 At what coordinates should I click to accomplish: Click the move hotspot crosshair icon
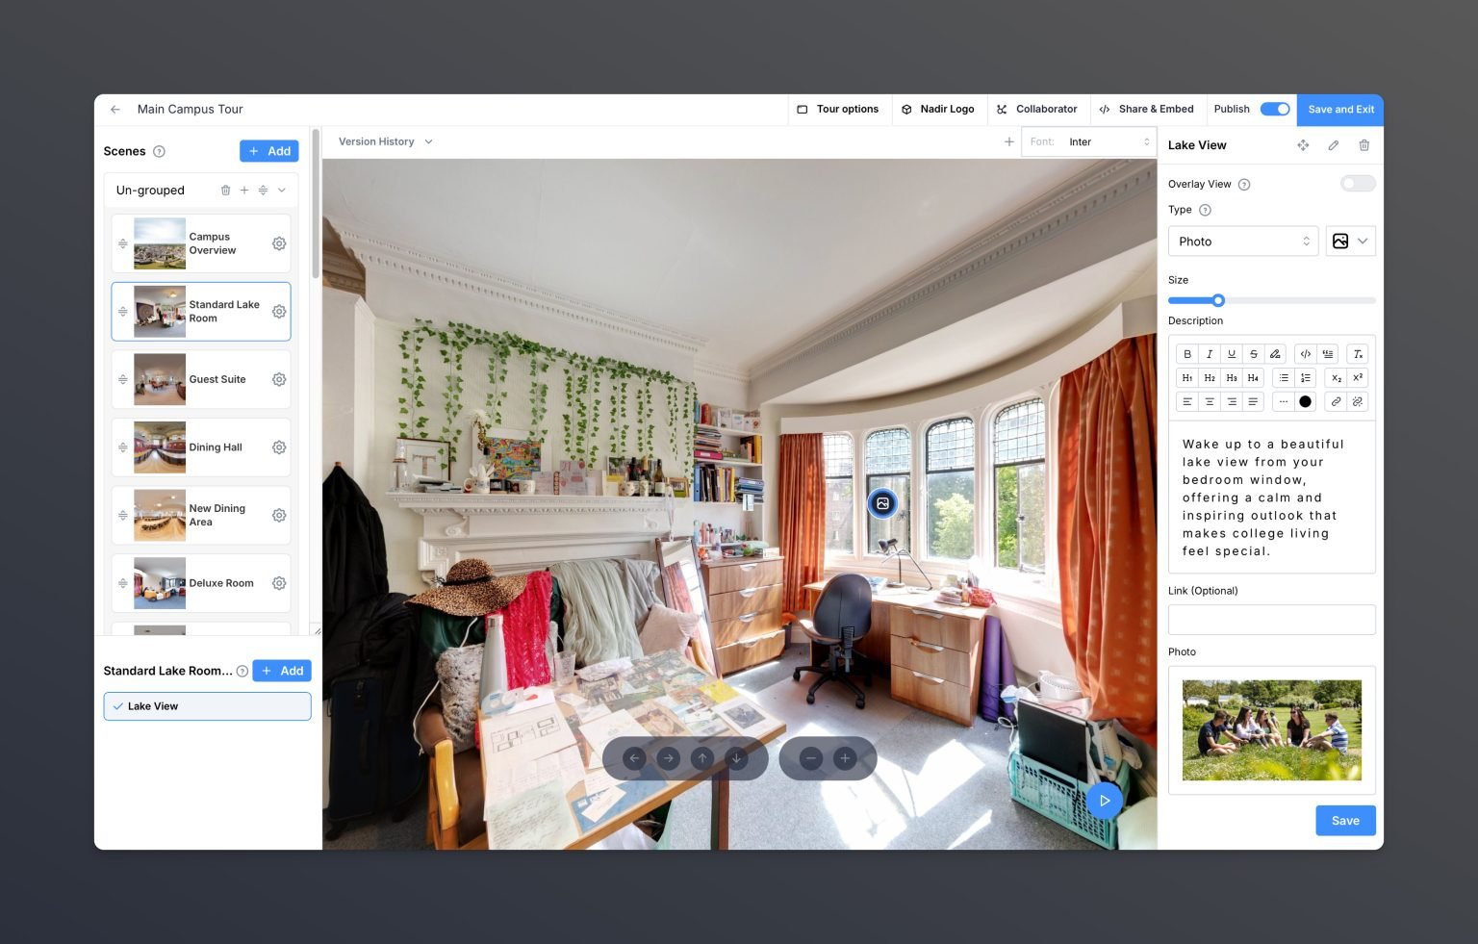coord(1303,145)
